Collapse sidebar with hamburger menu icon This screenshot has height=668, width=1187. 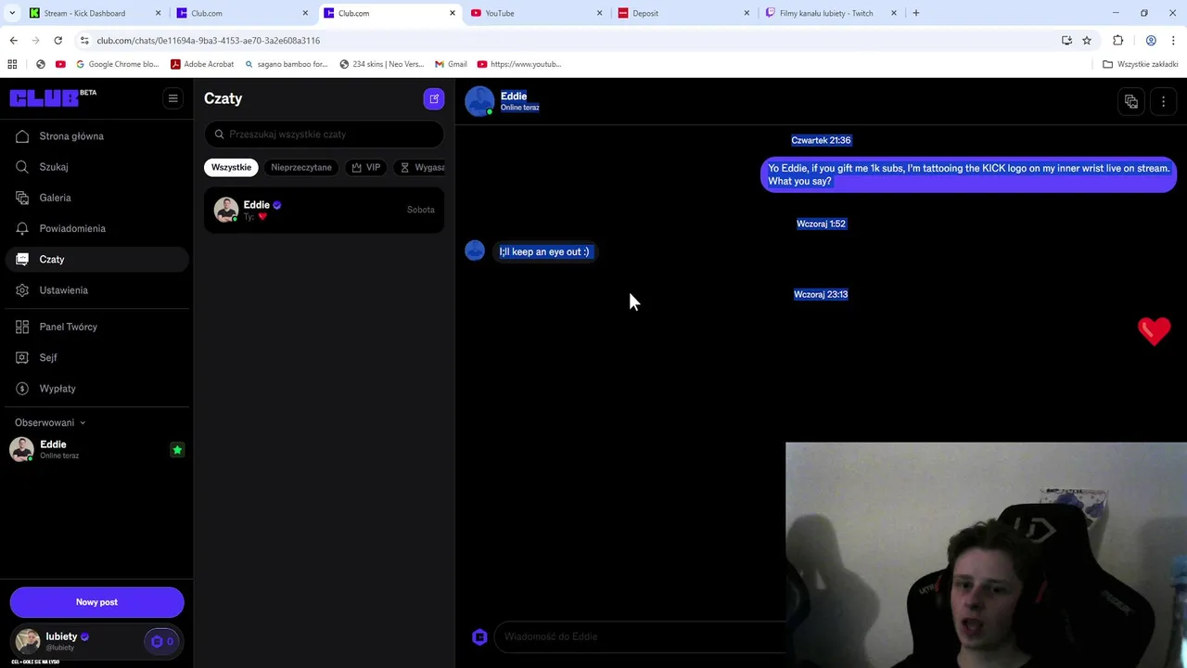click(172, 98)
